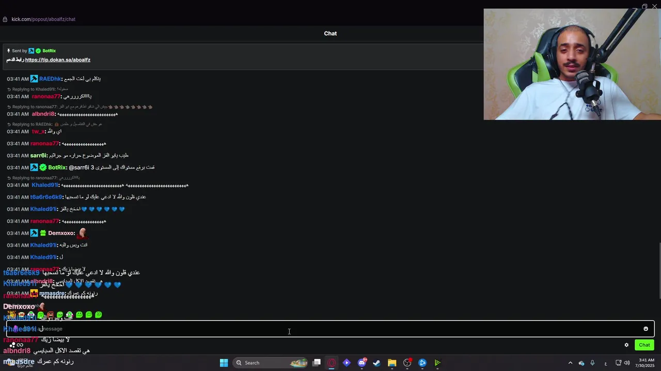Open BotRix profile in pinned message
This screenshot has width=661, height=371.
[x=49, y=51]
